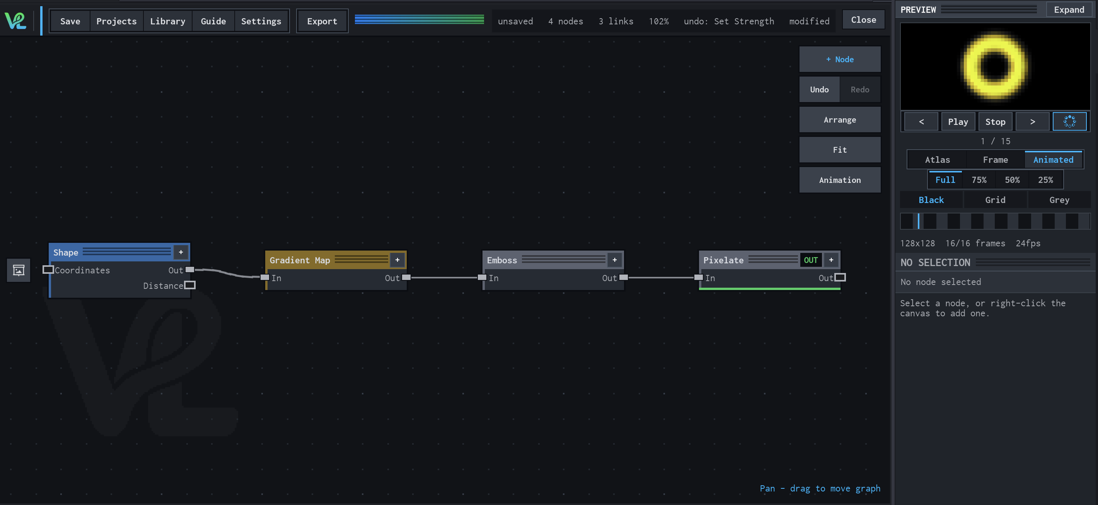This screenshot has width=1098, height=505.
Task: Expand the preview panel
Action: (x=1069, y=9)
